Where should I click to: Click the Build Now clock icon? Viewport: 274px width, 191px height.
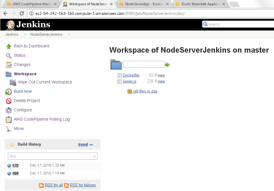pos(8,92)
